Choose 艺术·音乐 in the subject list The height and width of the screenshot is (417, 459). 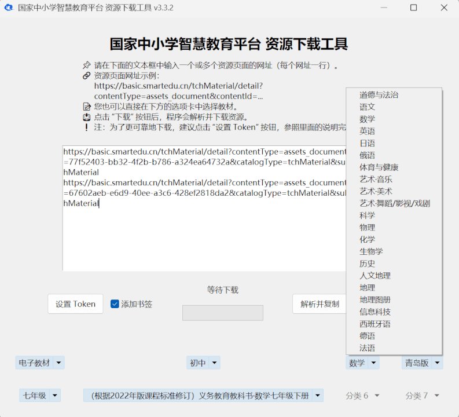click(x=394, y=179)
